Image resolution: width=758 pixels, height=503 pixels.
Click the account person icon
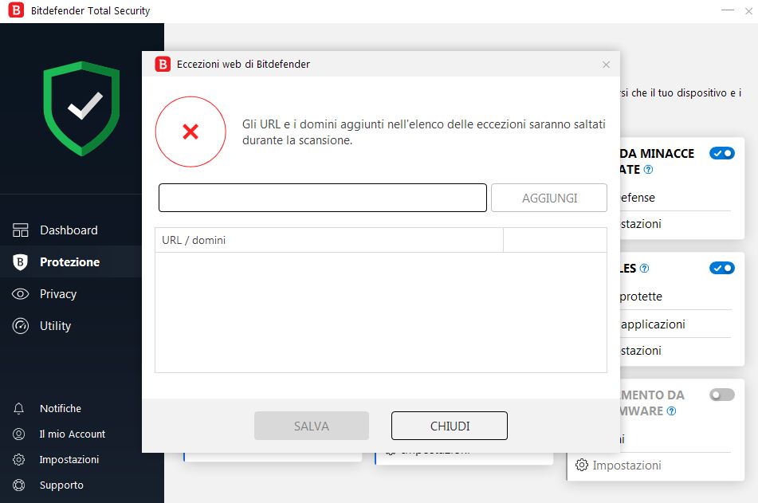tap(19, 434)
